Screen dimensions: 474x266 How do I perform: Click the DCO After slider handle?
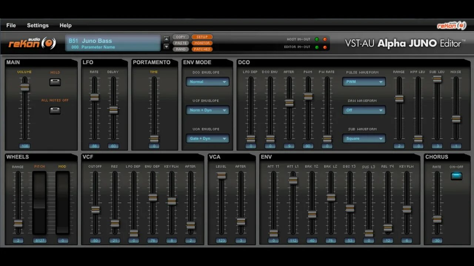tap(289, 103)
